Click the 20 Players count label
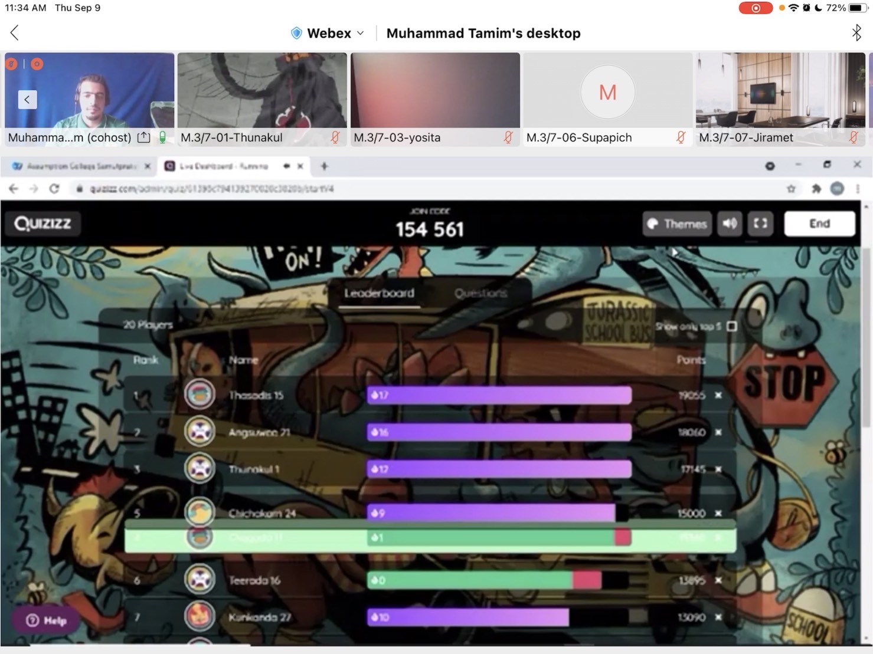Screen dimensions: 873x654 (148, 325)
